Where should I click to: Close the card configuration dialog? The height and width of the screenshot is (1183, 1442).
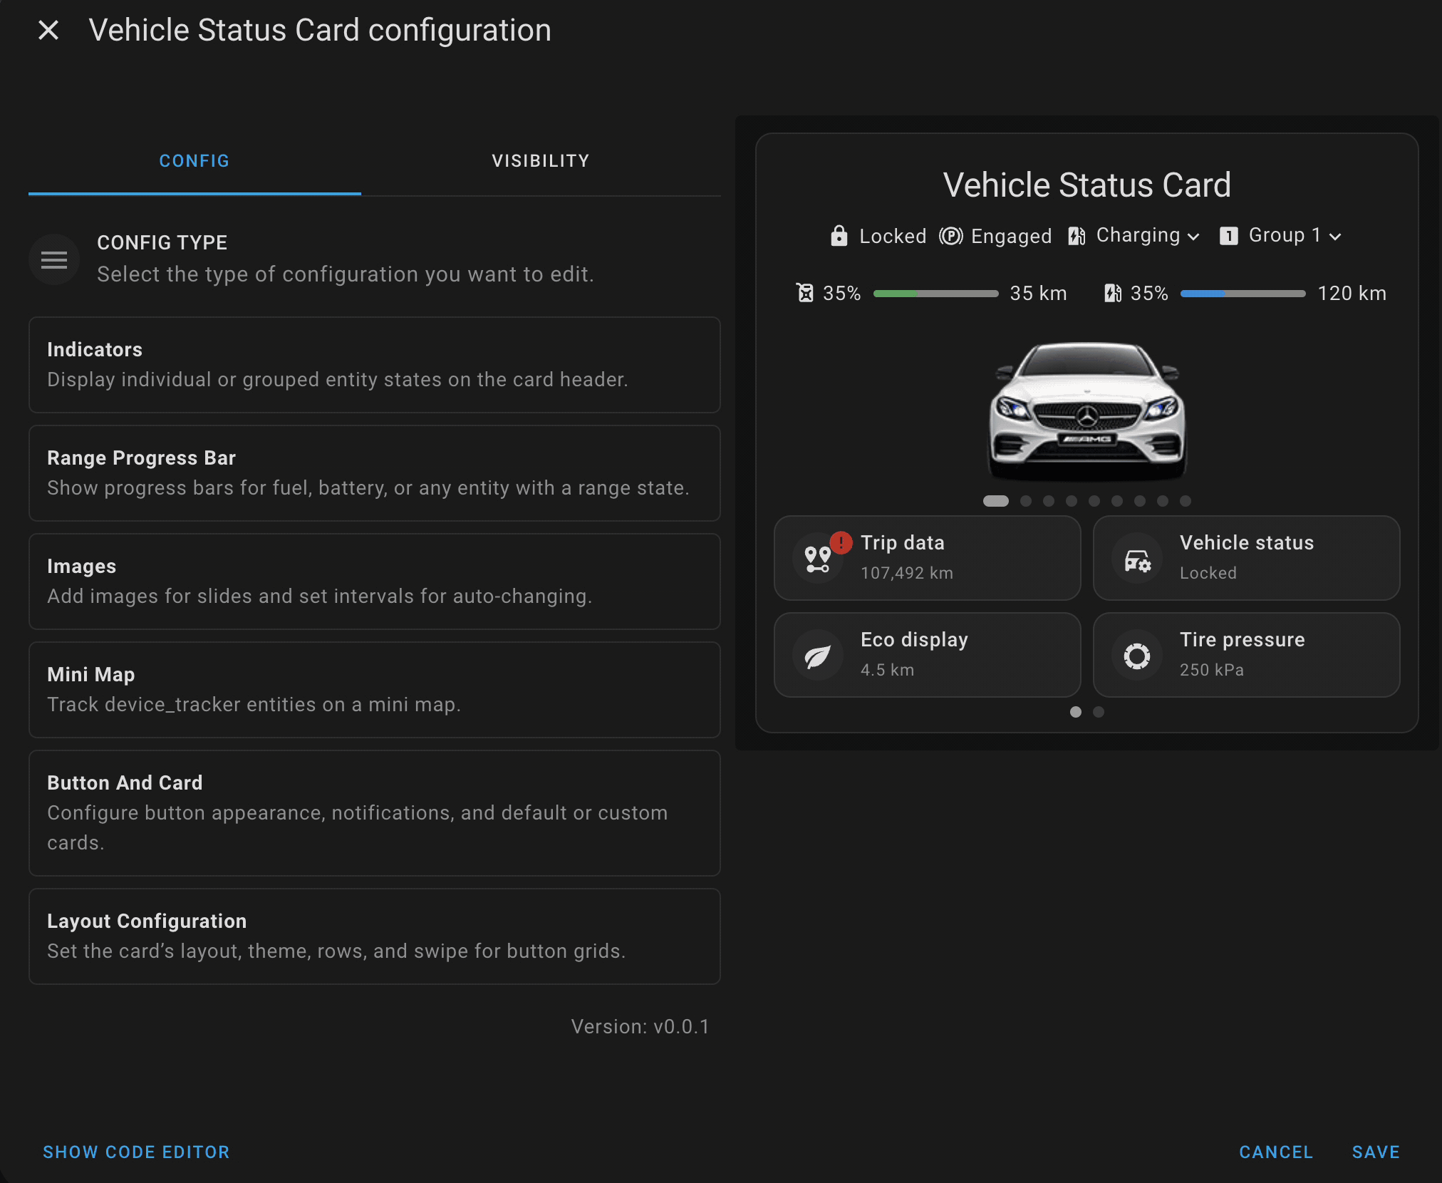(48, 30)
